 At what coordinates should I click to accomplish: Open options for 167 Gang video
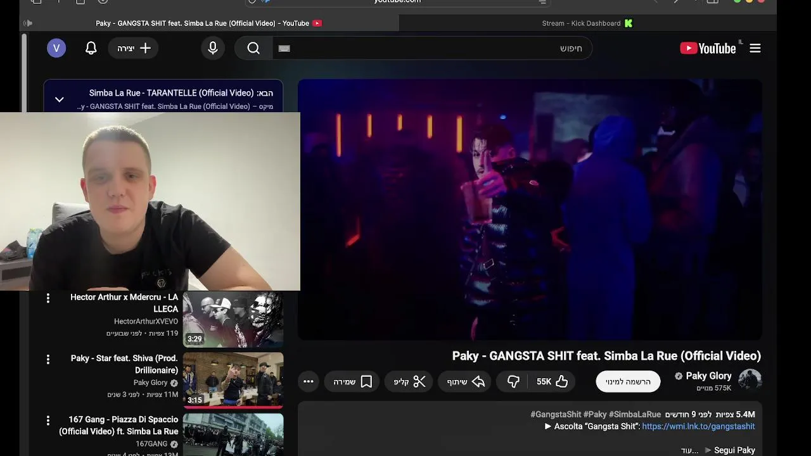48,420
